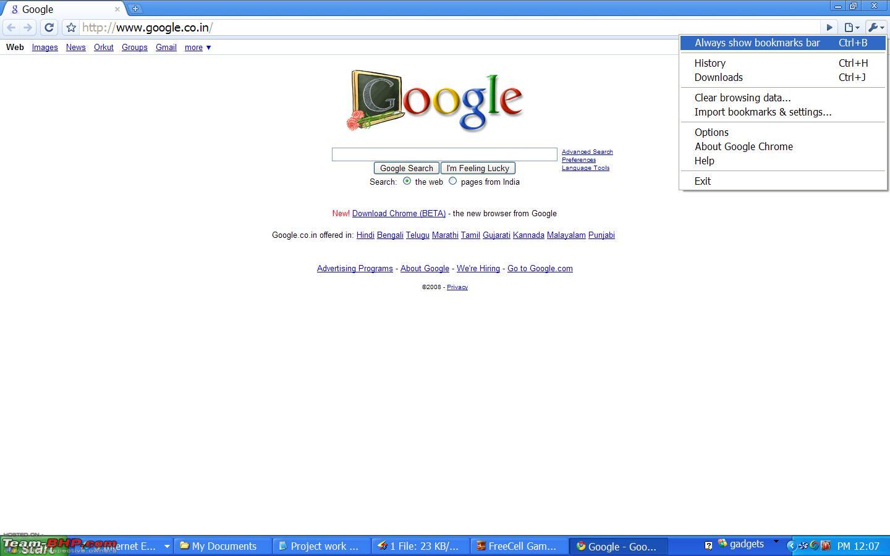890x556 pixels.
Task: Click the Back navigation arrow
Action: click(x=11, y=27)
